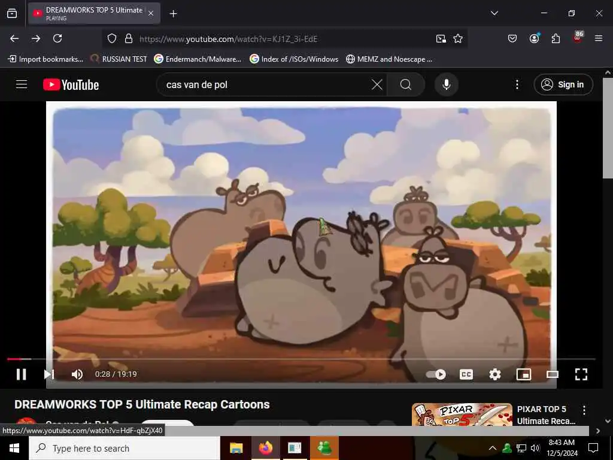Enable miniplayer mode
Viewport: 613px width, 460px height.
(x=523, y=374)
